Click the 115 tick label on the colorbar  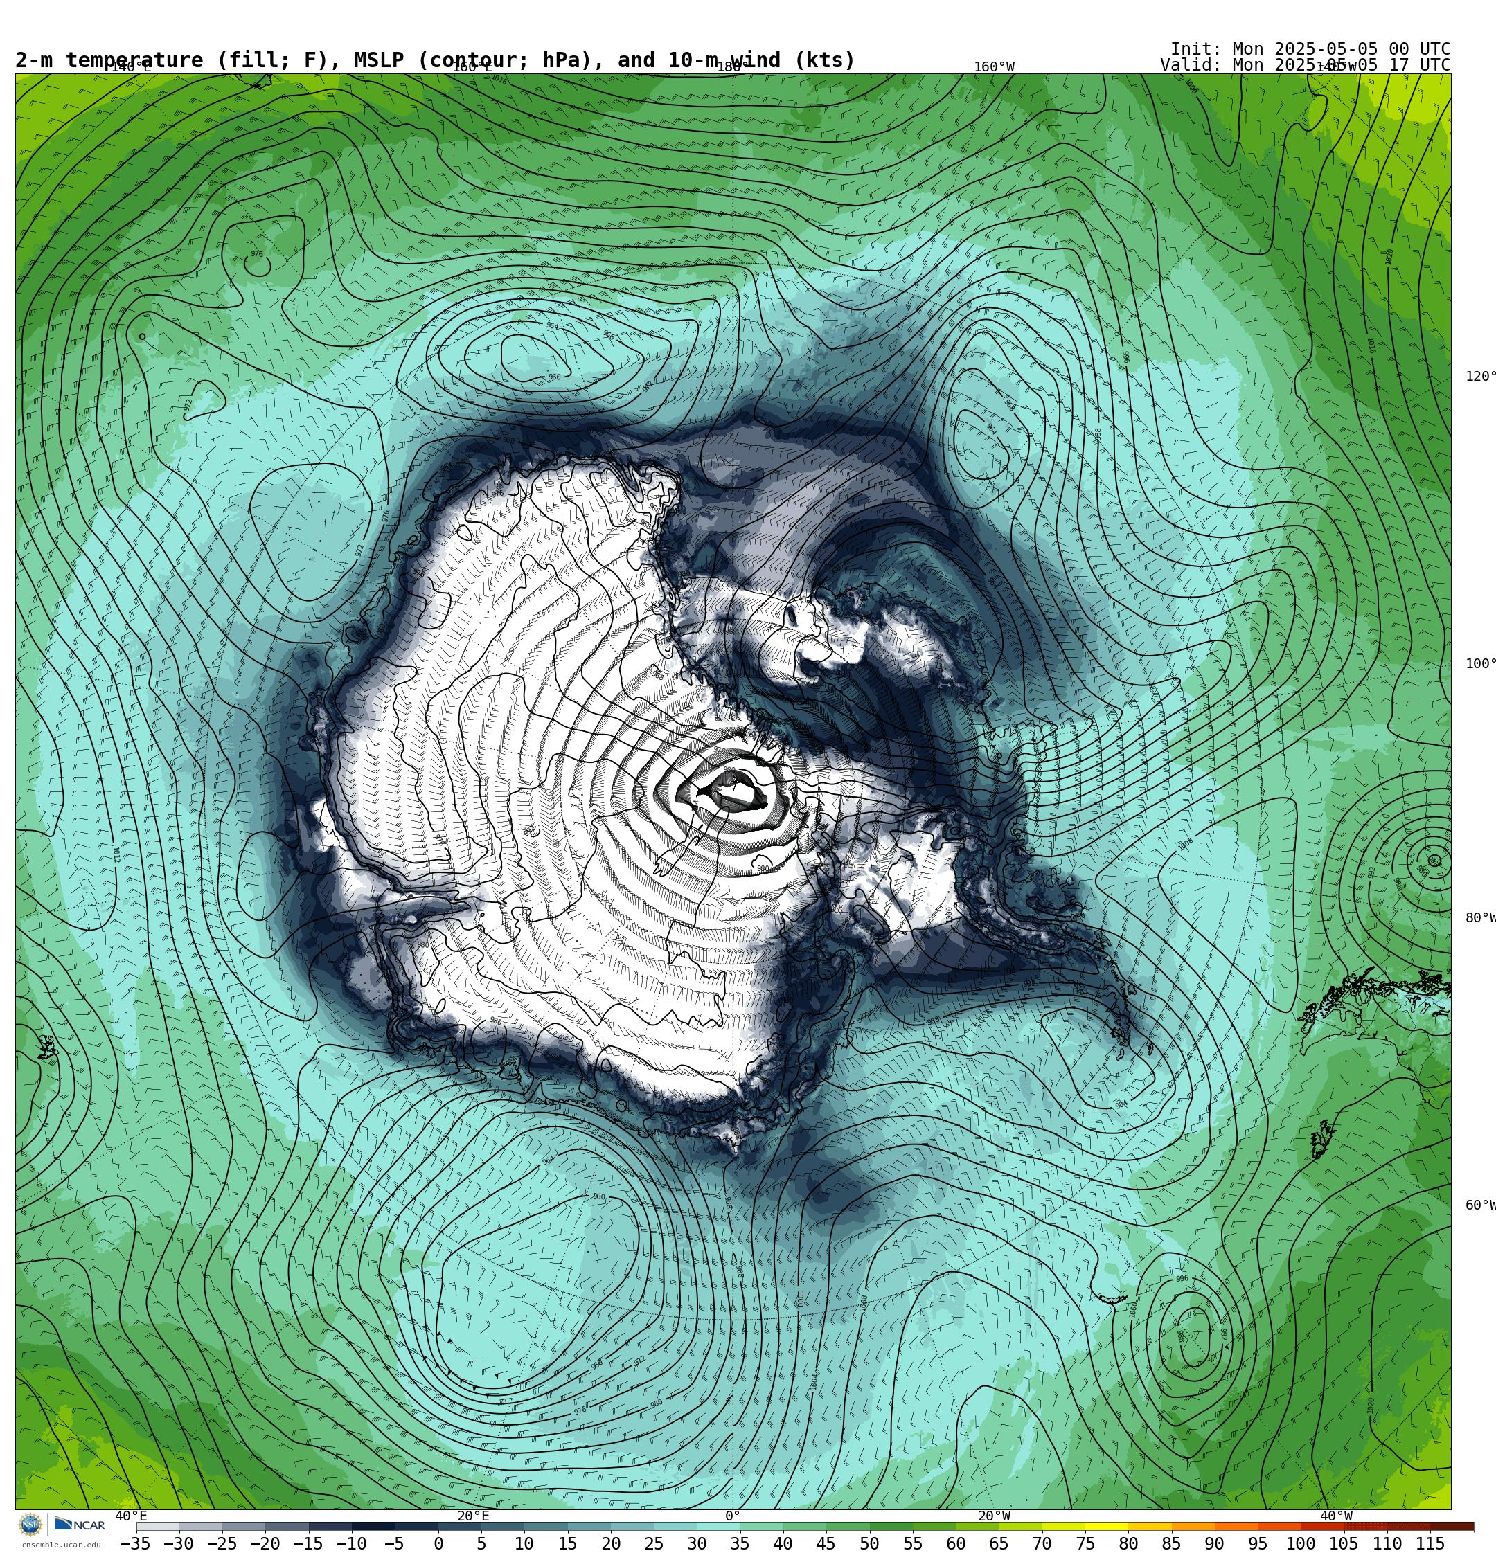tap(1430, 1543)
